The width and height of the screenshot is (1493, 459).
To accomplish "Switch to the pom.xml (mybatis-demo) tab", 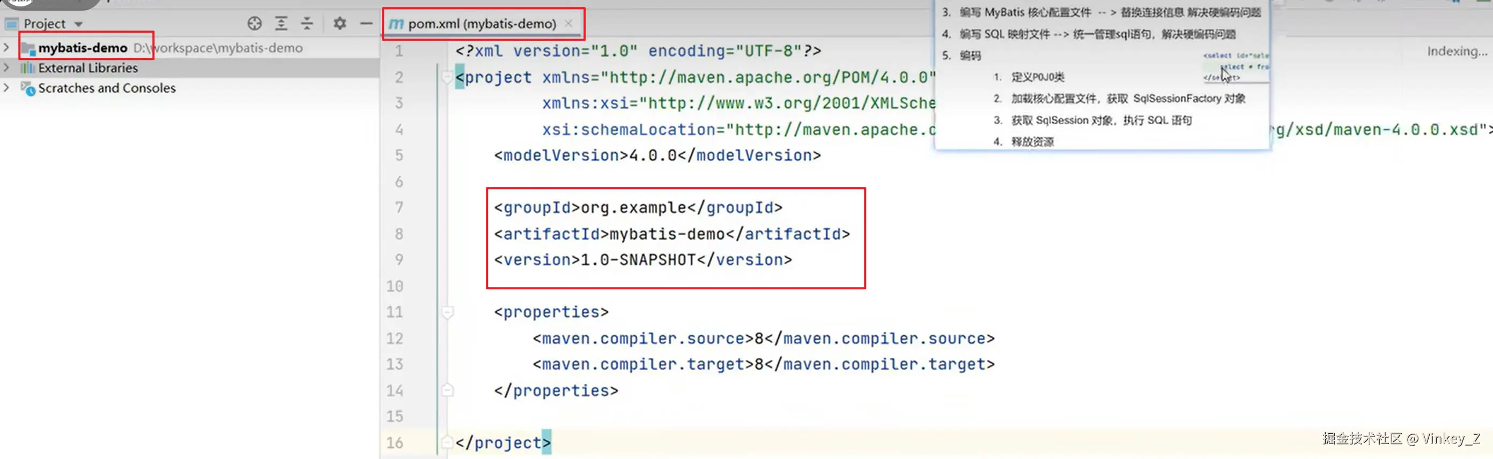I will [482, 24].
